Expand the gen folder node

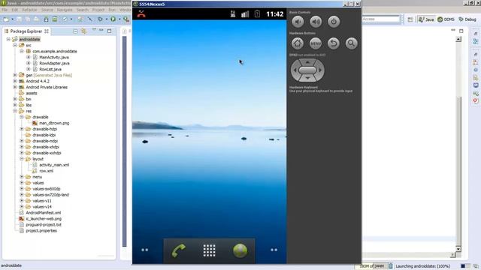tap(15, 75)
